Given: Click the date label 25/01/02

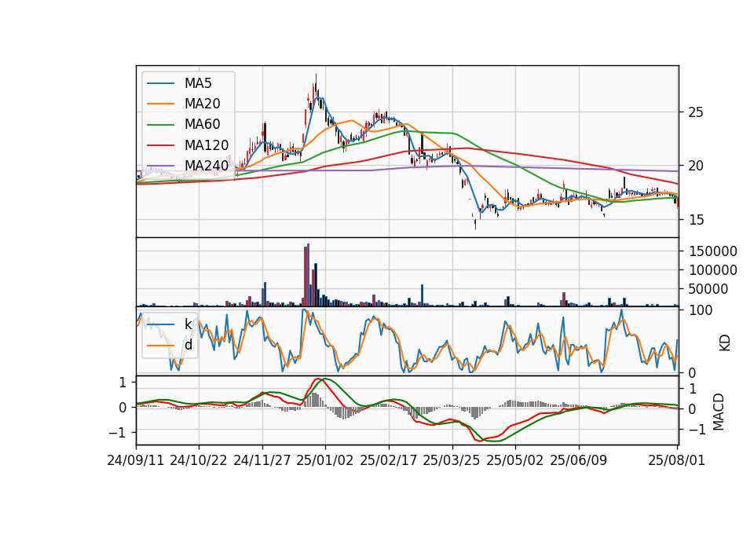Looking at the screenshot, I should 325,460.
